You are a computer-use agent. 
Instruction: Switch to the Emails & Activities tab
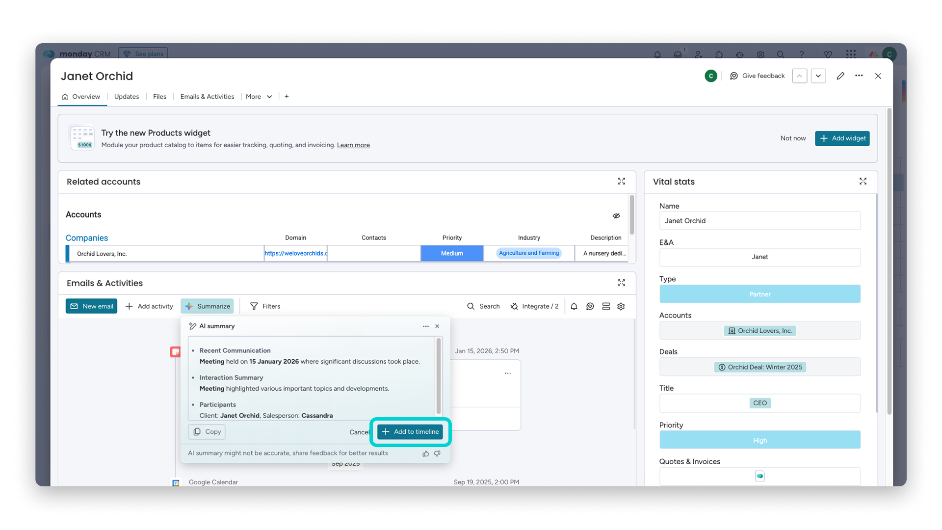207,97
